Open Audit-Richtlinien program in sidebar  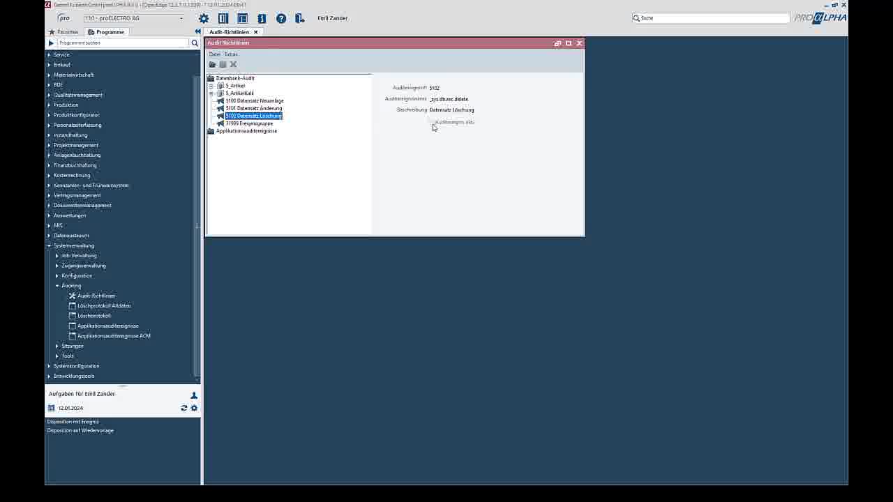click(96, 296)
